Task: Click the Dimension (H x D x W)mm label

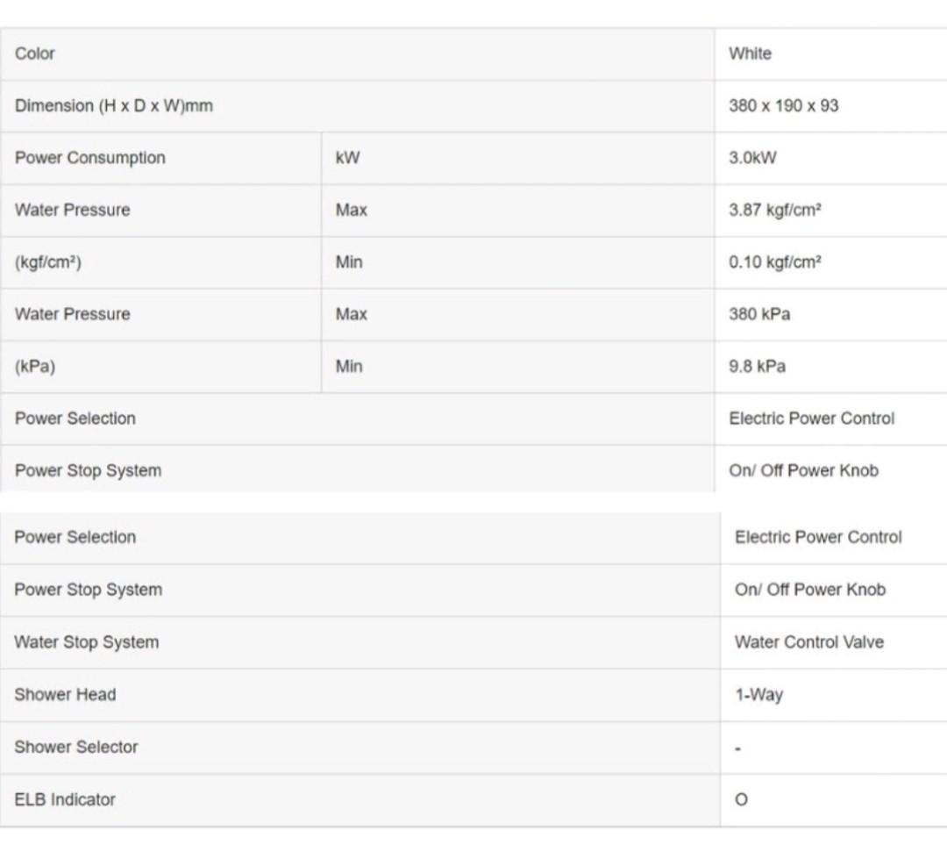Action: (114, 106)
